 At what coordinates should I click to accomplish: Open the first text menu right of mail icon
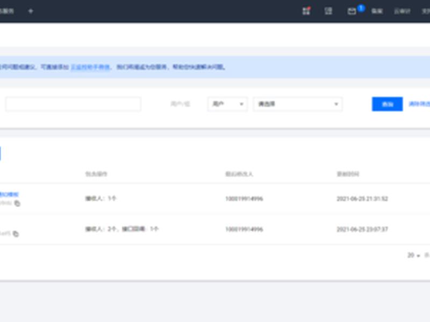(377, 11)
